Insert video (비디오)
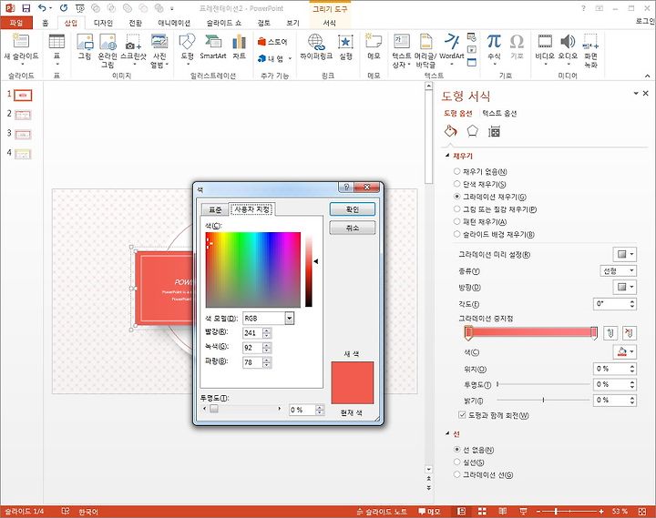Viewport: 656px width, 518px height. point(545,49)
